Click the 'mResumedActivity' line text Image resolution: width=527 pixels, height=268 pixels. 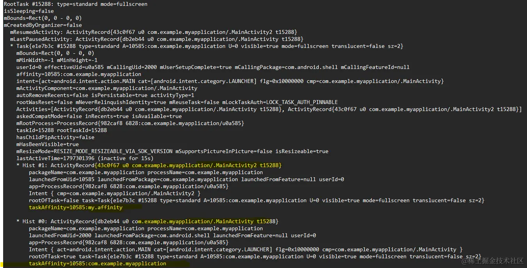click(154, 32)
